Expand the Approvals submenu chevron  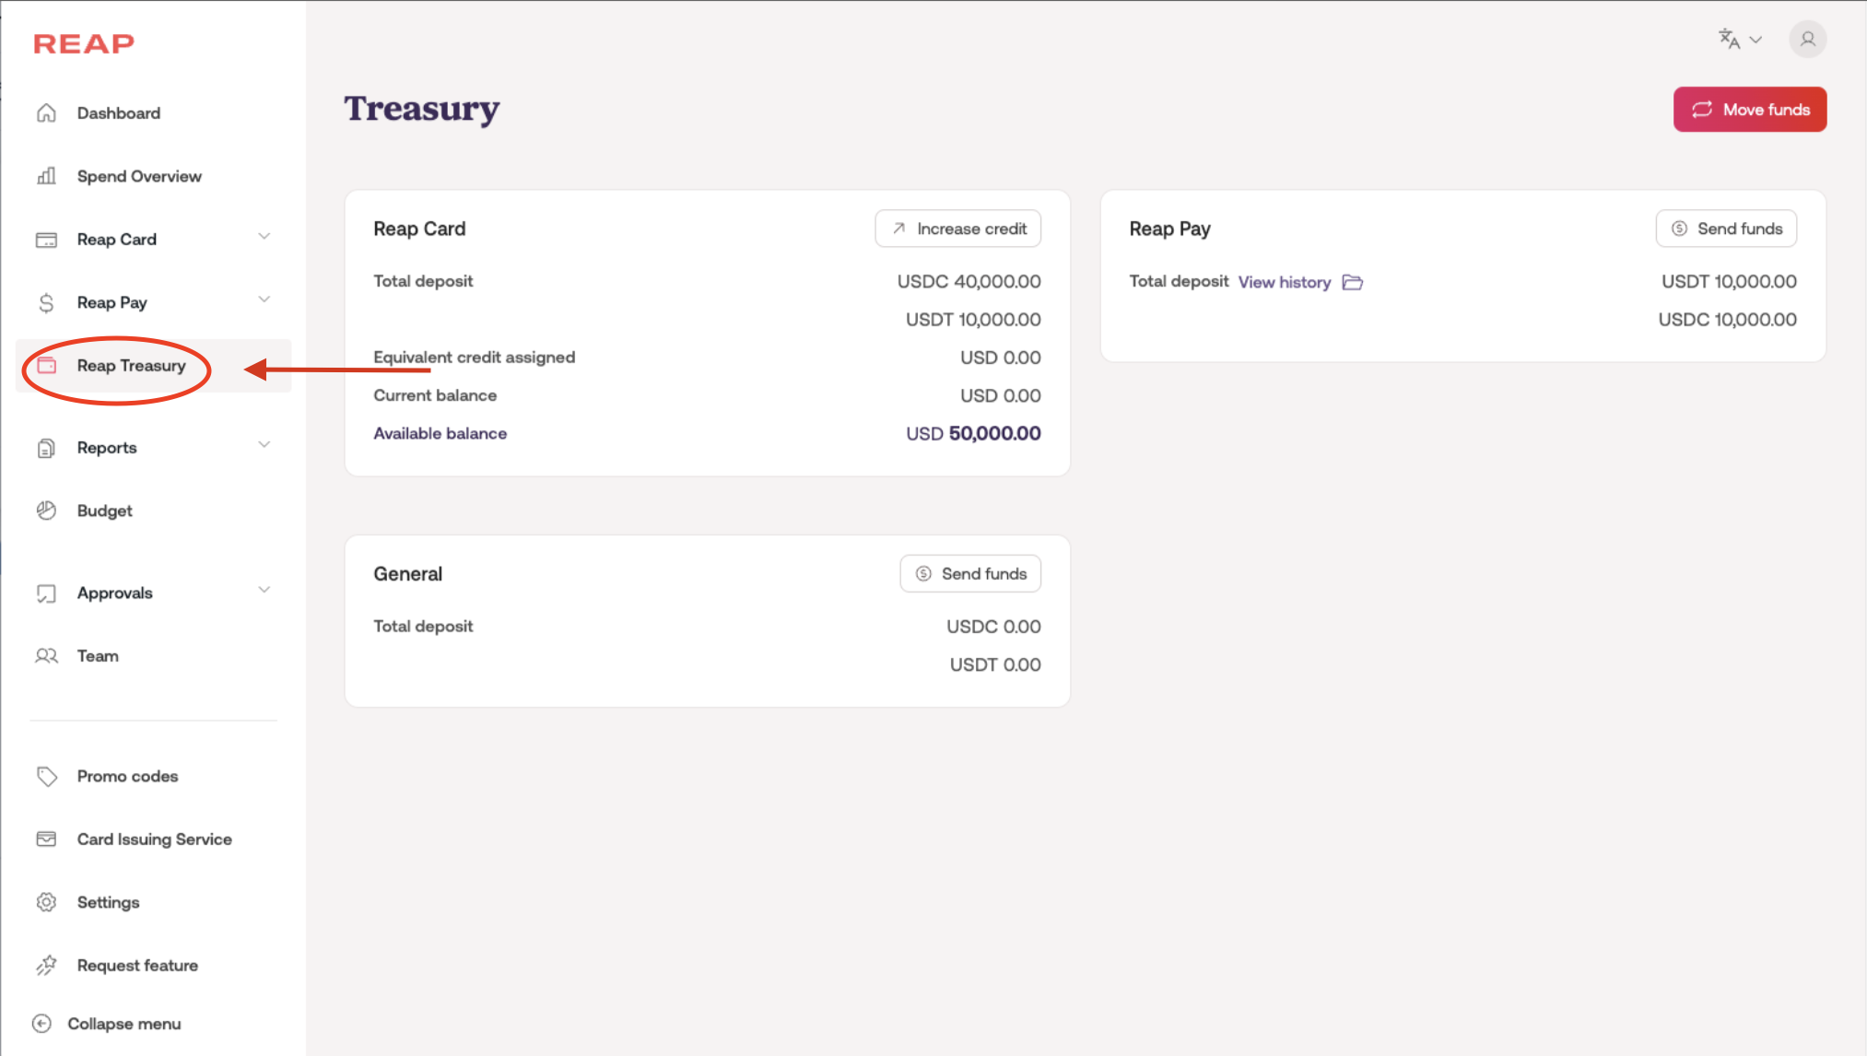(264, 590)
